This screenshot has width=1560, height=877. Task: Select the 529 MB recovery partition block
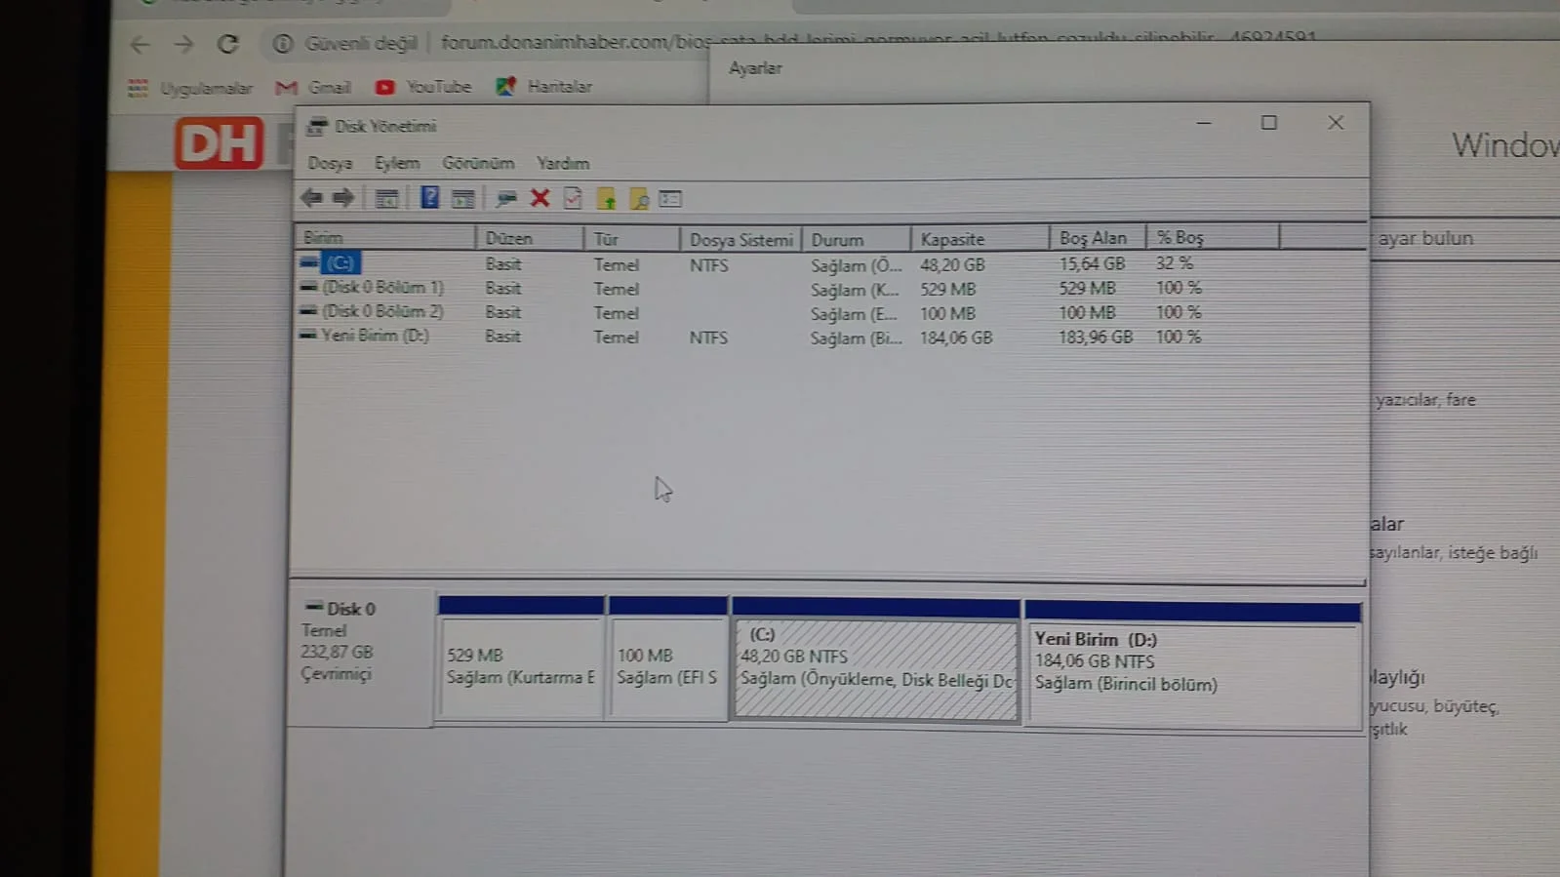[x=521, y=659]
